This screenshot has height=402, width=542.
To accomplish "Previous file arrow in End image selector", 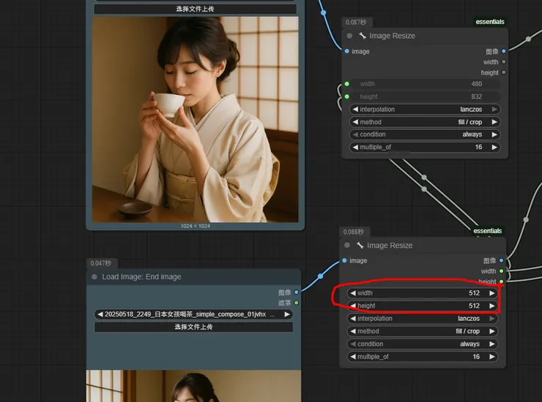I will tap(100, 314).
